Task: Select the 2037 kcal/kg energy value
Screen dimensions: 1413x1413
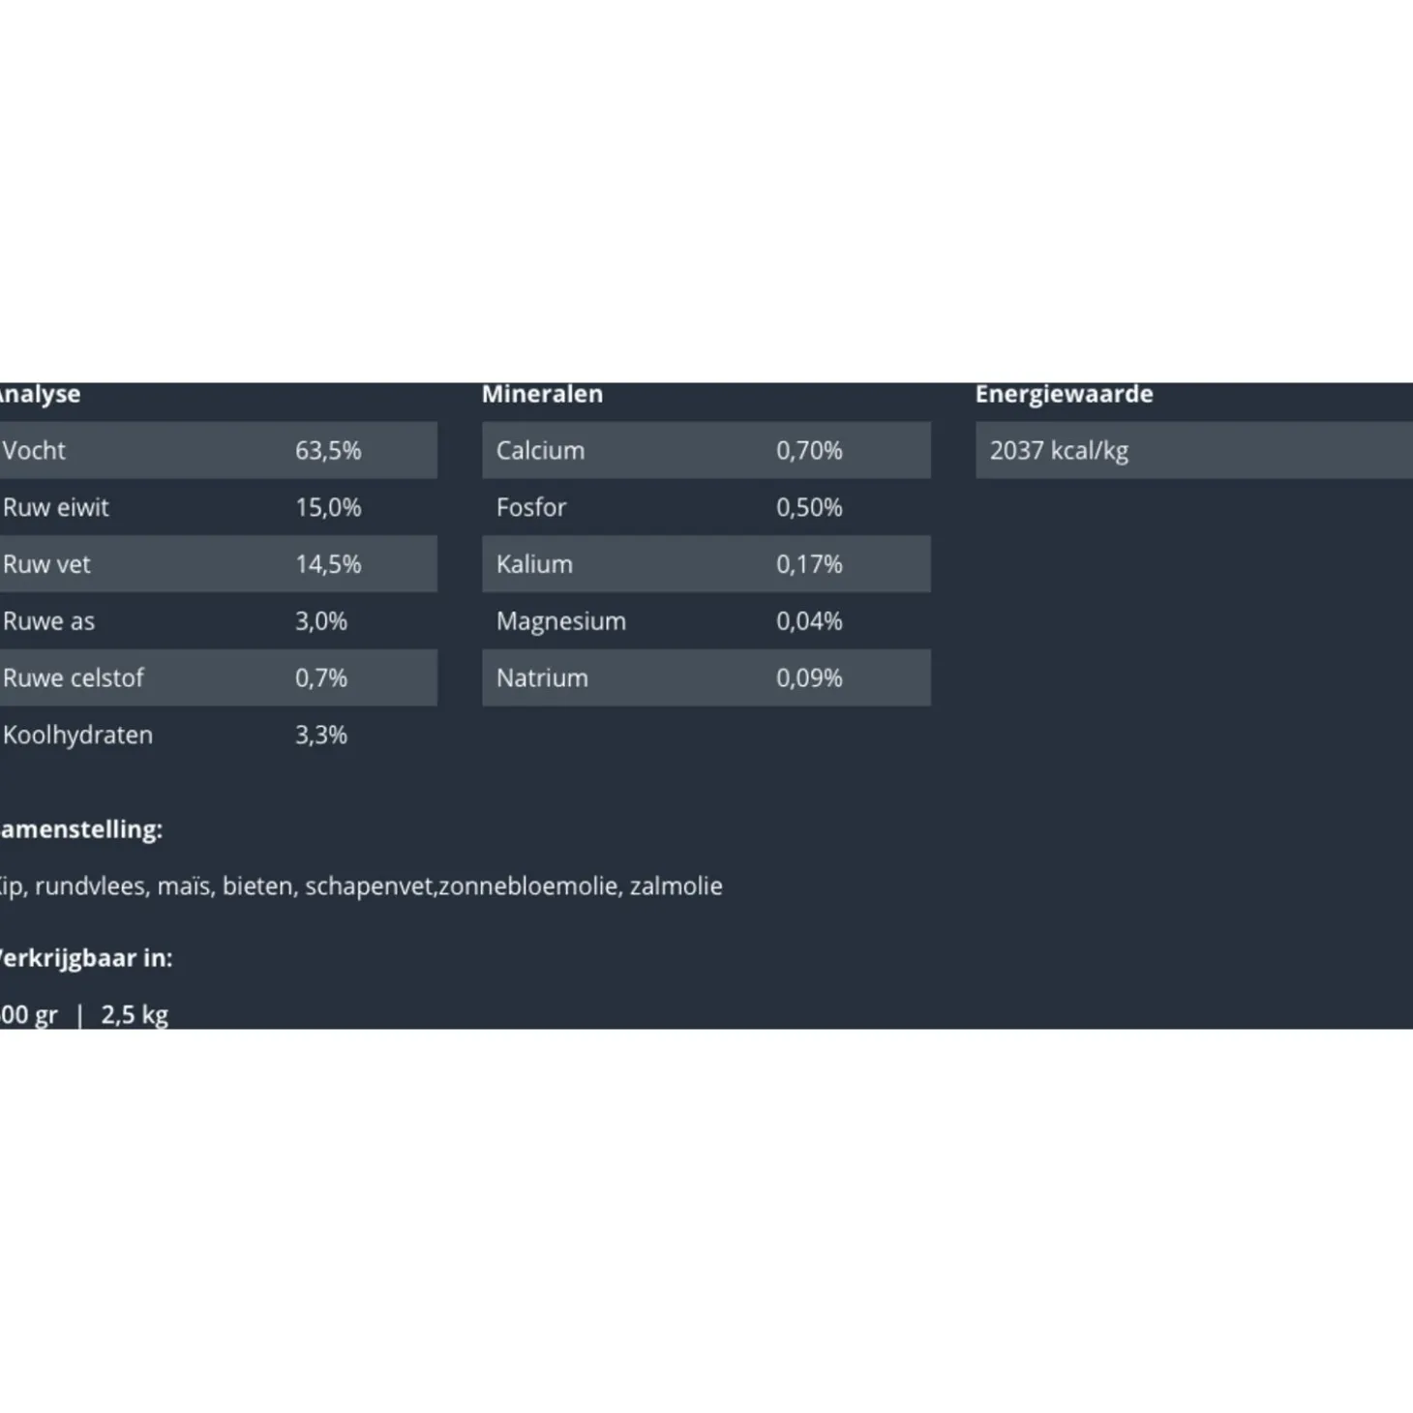Action: (1059, 450)
